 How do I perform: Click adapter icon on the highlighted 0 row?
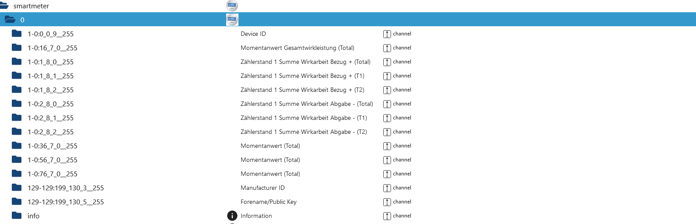point(232,19)
